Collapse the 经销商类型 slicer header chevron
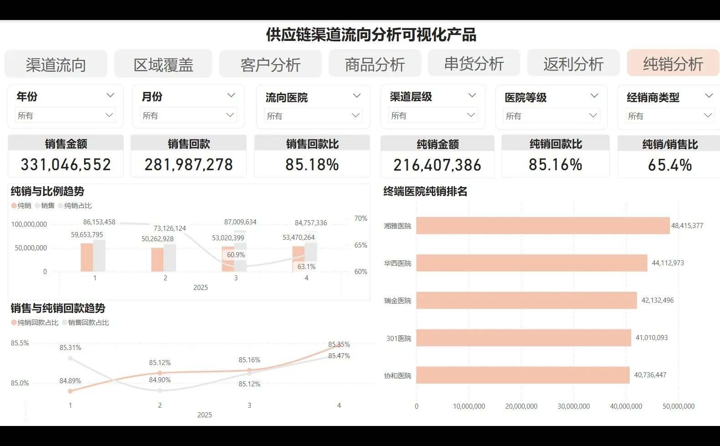This screenshot has height=446, width=720. click(709, 96)
